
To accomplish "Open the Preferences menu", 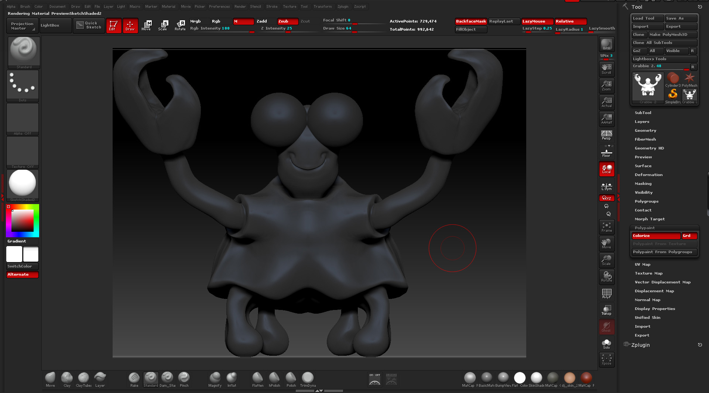I will tap(219, 7).
